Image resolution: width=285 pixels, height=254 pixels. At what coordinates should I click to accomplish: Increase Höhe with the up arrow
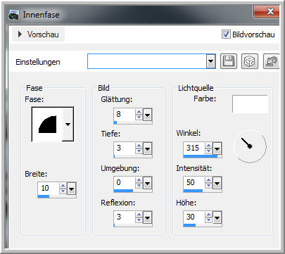208,214
